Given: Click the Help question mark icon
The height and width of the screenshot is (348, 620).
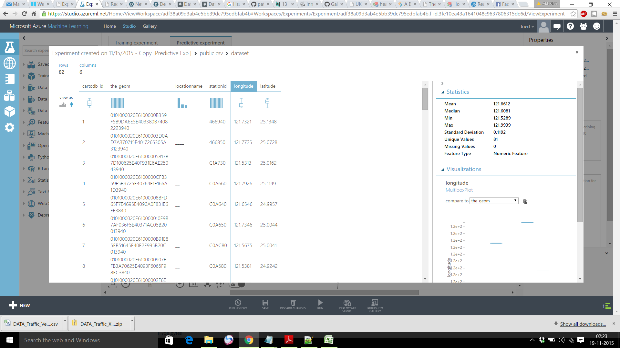Looking at the screenshot, I should pyautogui.click(x=570, y=26).
